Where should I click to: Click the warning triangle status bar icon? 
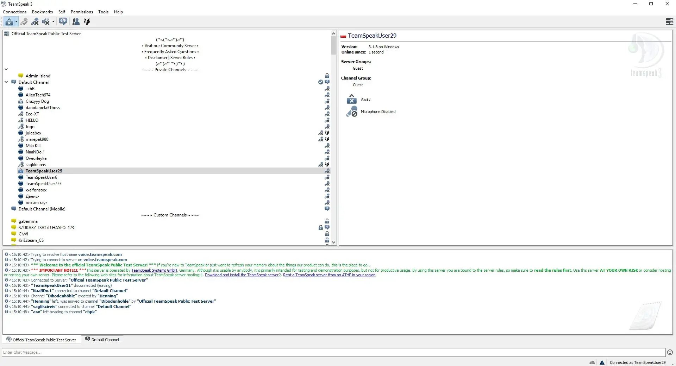tap(602, 362)
